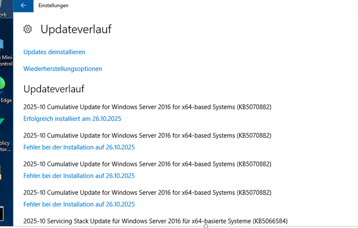
Task: Select the successfully installed KB5070882 update title
Action: point(147,107)
